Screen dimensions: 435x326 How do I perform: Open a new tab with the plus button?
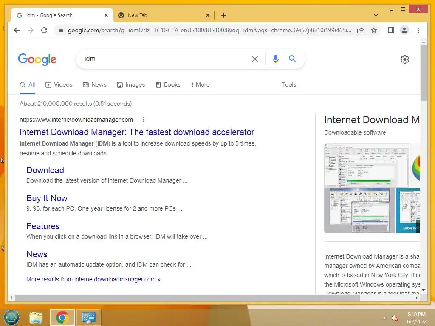pos(223,15)
